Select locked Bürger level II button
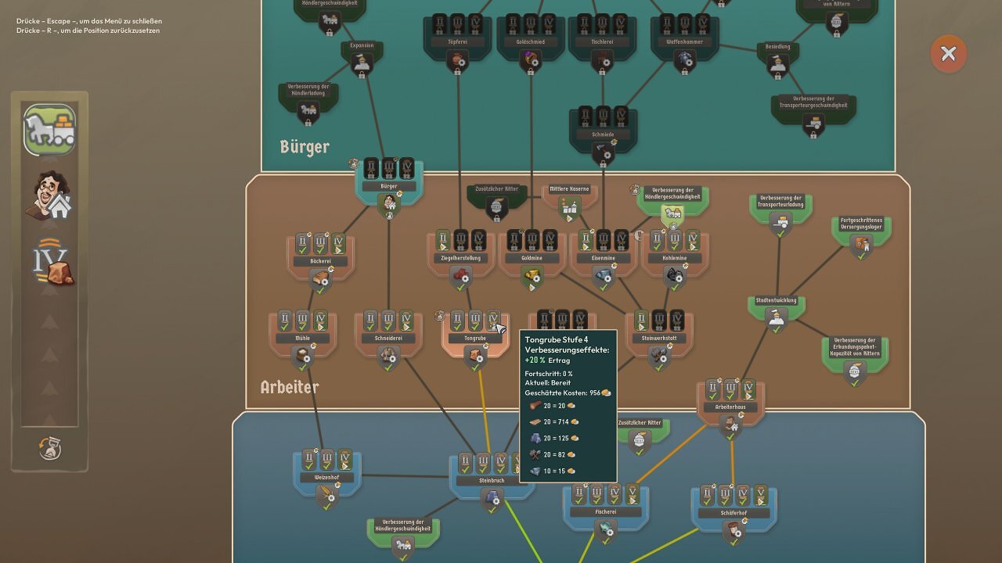The width and height of the screenshot is (1002, 563). click(371, 169)
